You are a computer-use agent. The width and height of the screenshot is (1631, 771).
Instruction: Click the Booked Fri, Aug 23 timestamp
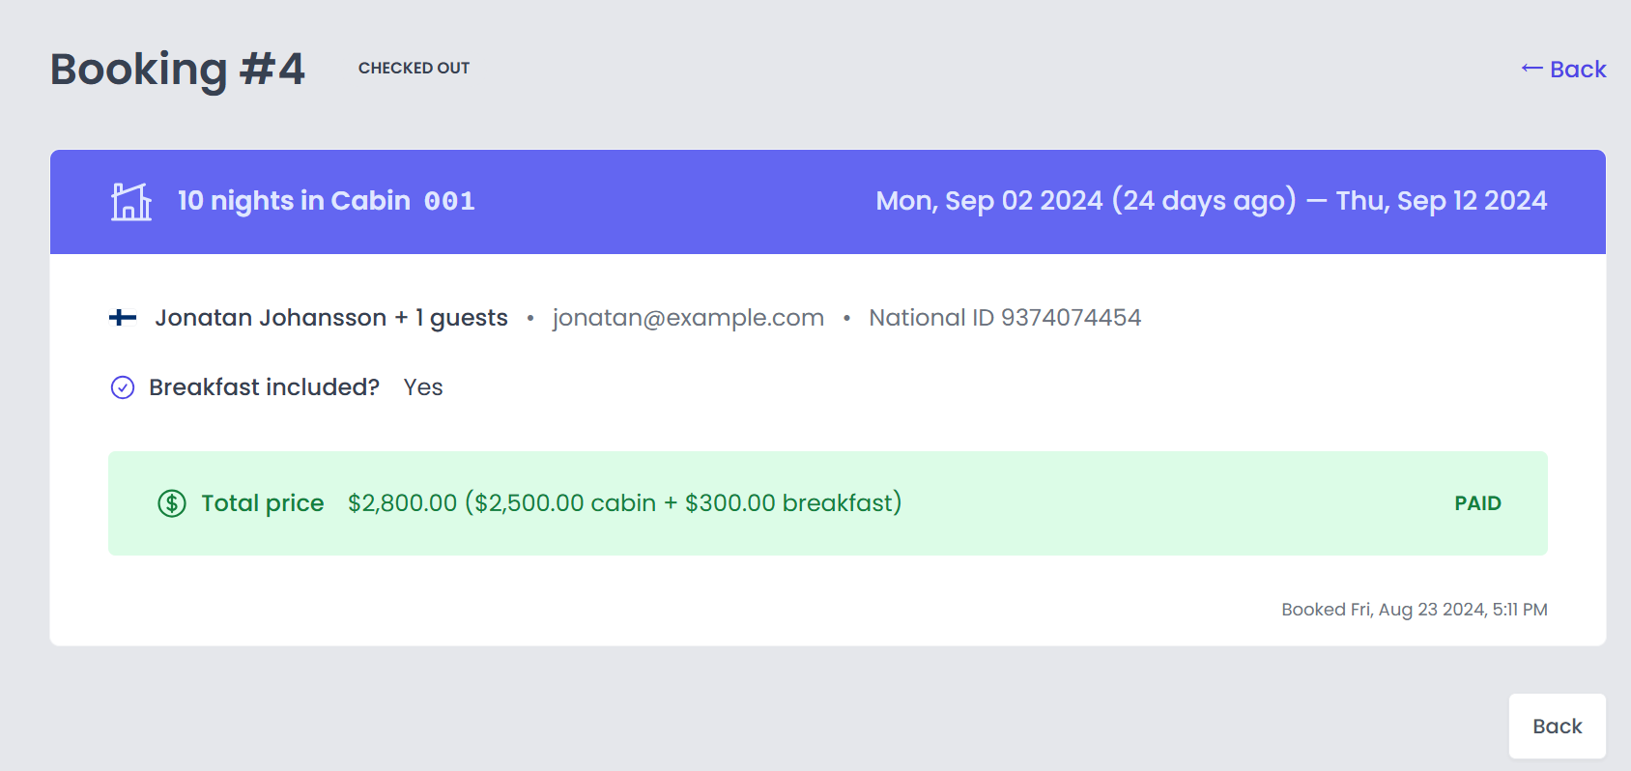[1414, 610]
